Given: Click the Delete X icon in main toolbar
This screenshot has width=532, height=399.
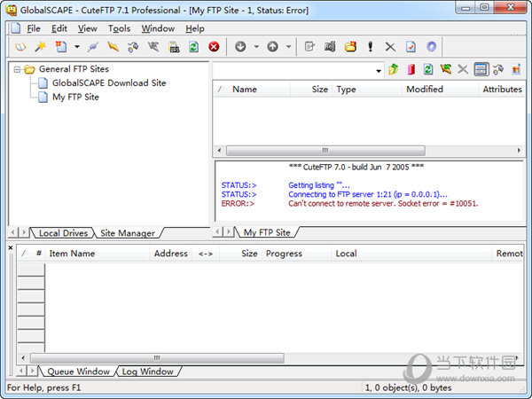Looking at the screenshot, I should (390, 47).
